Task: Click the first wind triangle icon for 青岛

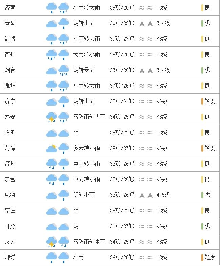Action: click(x=142, y=24)
